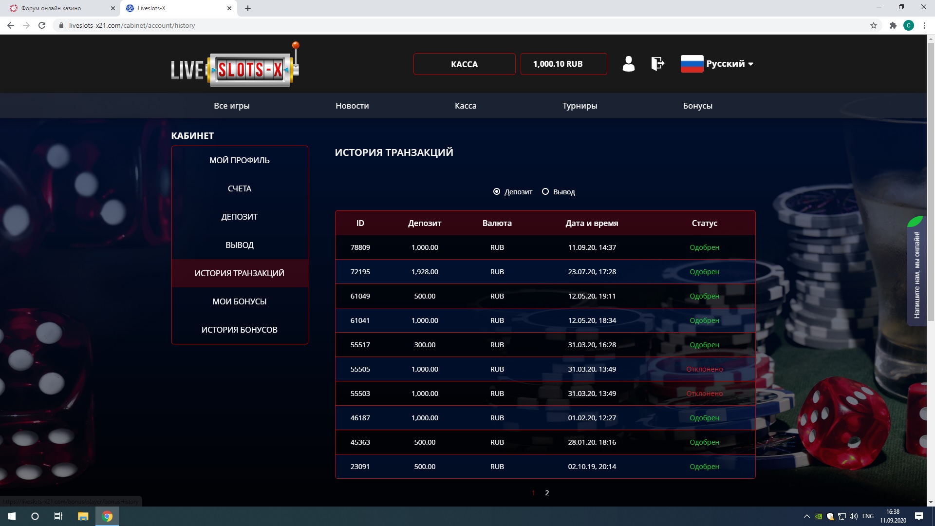Open Турниры in the navigation menu
The width and height of the screenshot is (935, 526).
pyautogui.click(x=580, y=106)
